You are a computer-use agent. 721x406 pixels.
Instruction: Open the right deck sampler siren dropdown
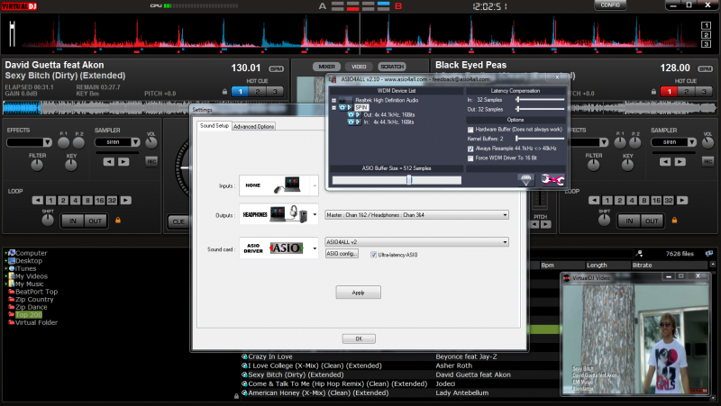pos(673,142)
